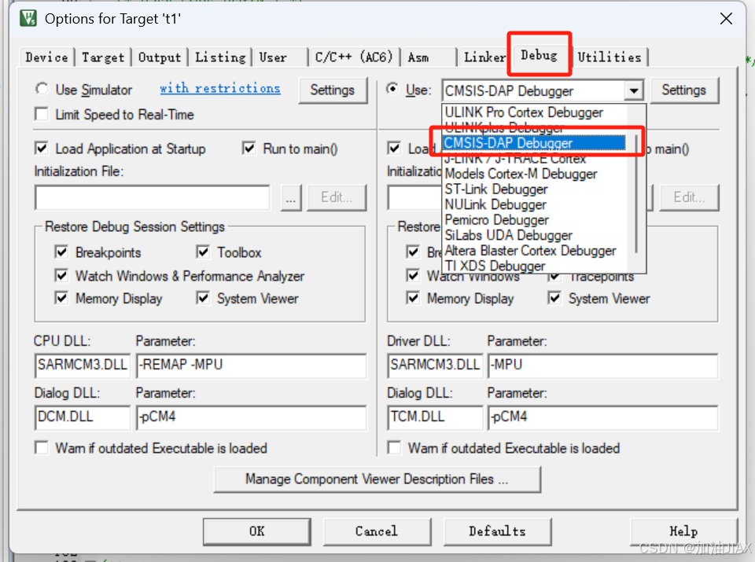Choose CMSIS-DAP Debugger in dropdown list

coord(533,143)
